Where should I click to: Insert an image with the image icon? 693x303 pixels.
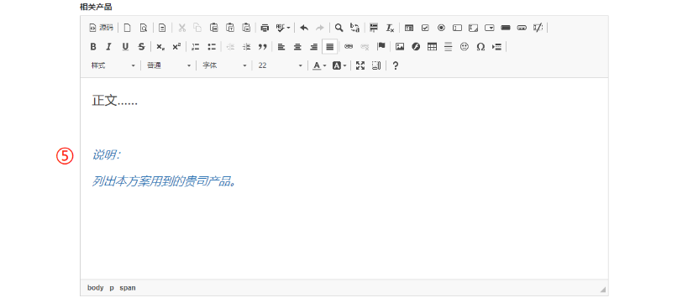coord(400,47)
